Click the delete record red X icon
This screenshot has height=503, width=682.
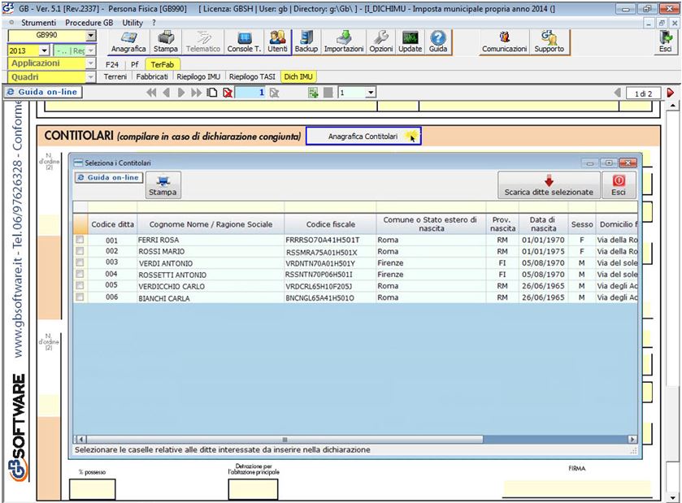(227, 93)
